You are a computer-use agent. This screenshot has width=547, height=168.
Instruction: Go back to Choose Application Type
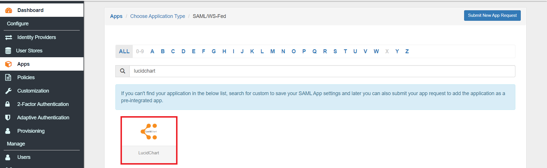pos(158,16)
